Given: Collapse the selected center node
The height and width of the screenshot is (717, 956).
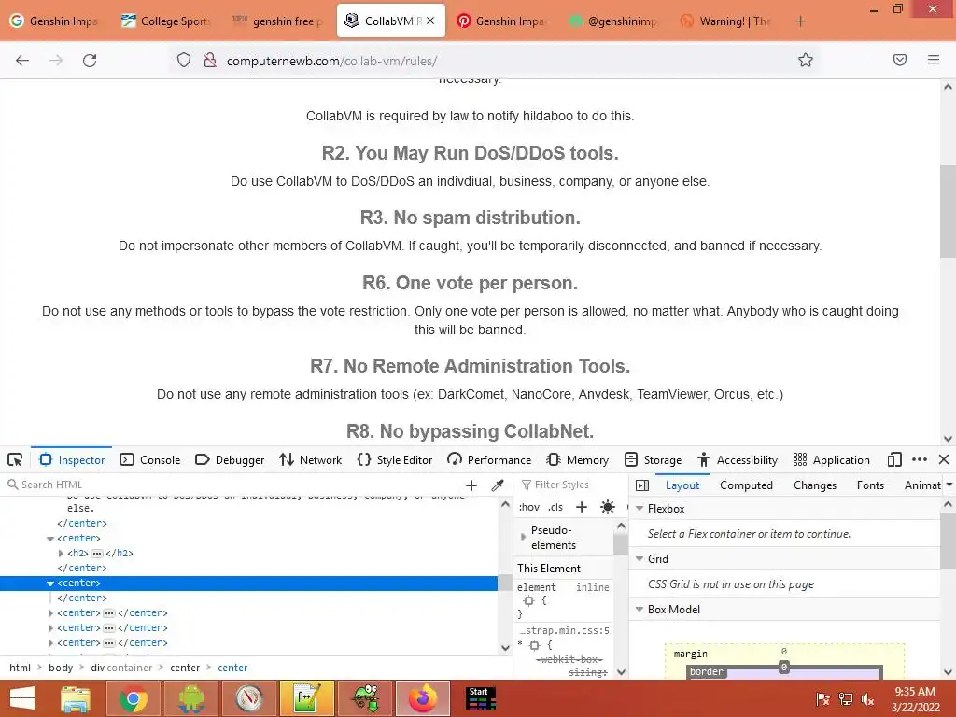Looking at the screenshot, I should 50,583.
